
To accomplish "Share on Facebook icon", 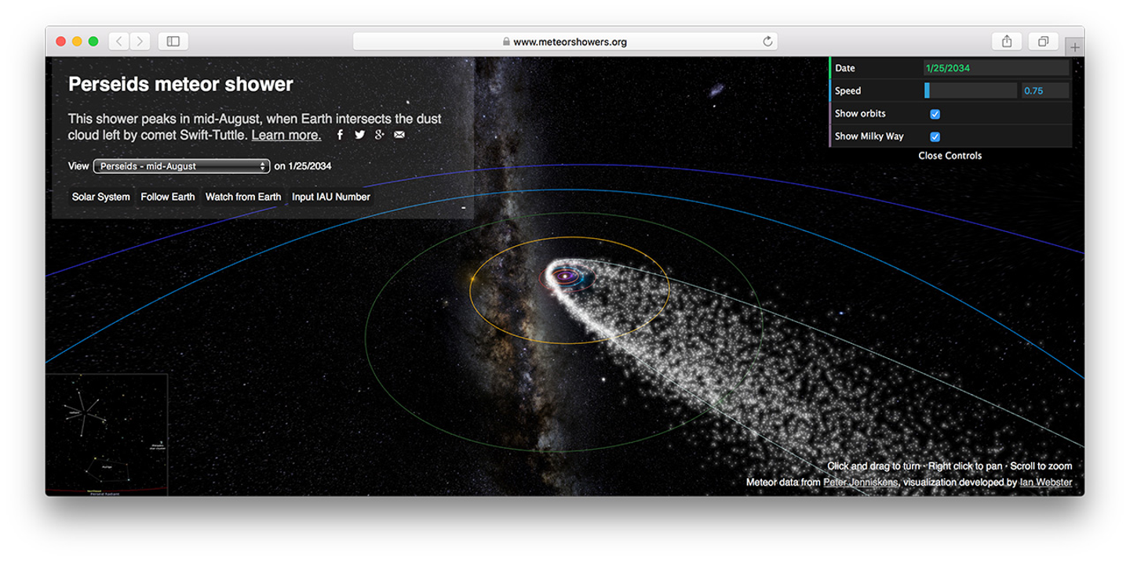I will (340, 135).
